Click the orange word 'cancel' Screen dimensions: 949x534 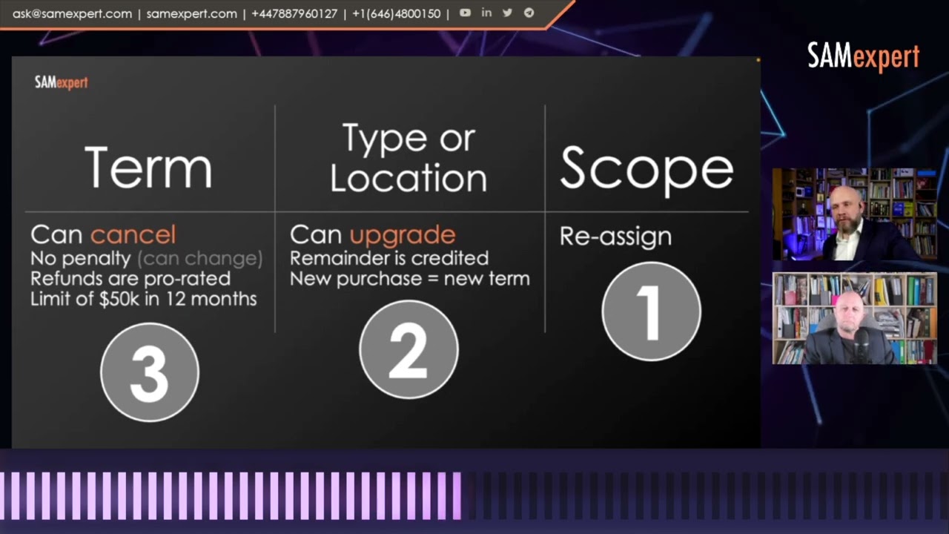click(x=133, y=234)
